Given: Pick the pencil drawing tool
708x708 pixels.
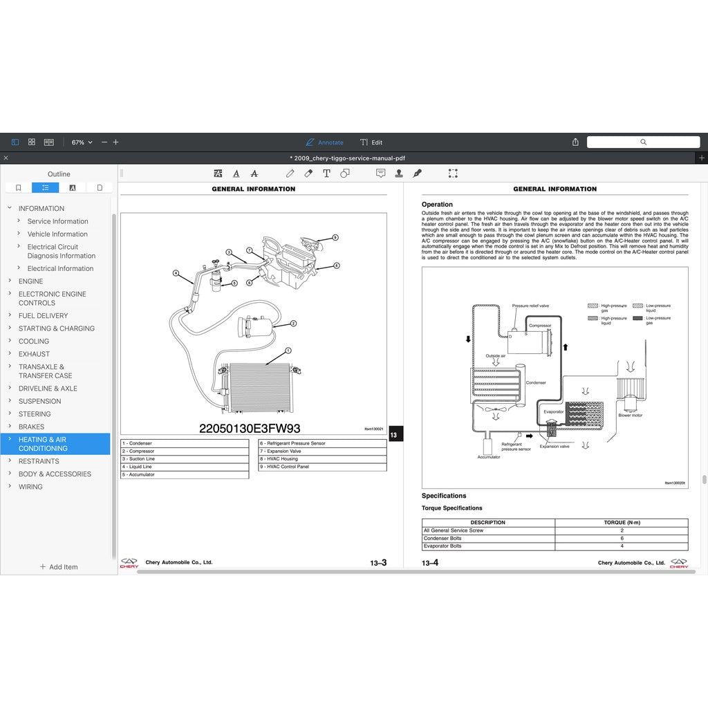Looking at the screenshot, I should tap(290, 174).
